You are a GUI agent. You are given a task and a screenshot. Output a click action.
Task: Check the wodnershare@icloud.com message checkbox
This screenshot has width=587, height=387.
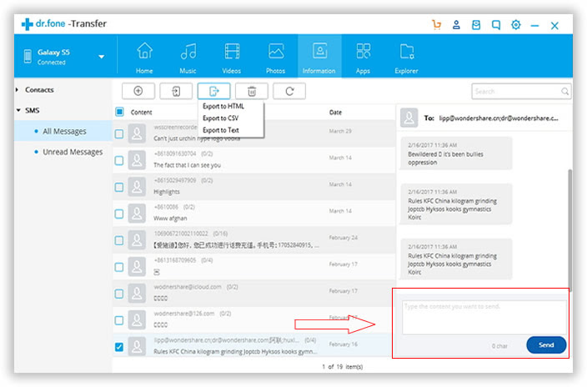(119, 294)
